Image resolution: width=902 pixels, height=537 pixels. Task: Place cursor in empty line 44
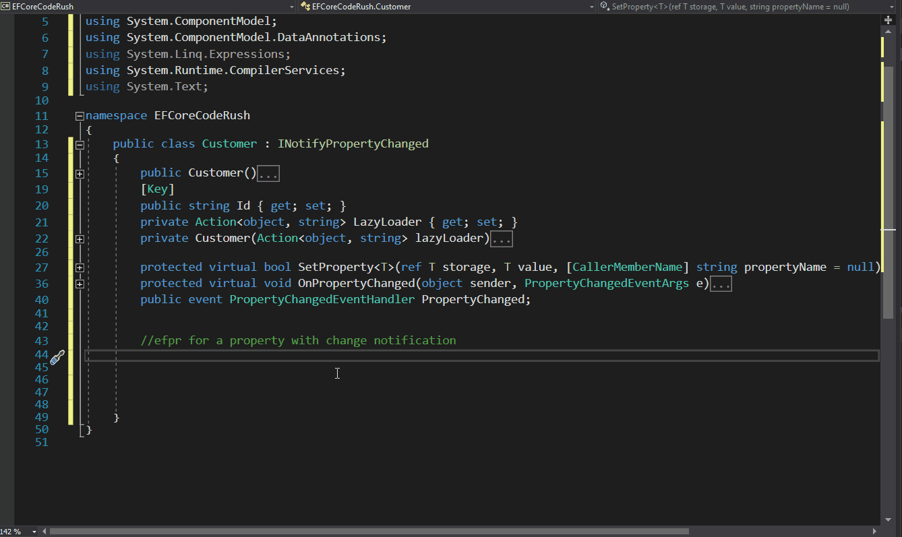(482, 356)
